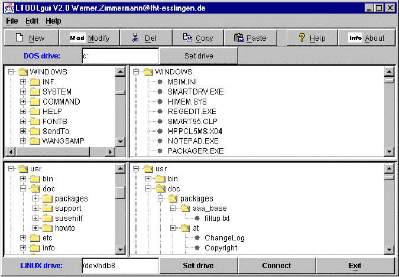Click the About info icon
This screenshot has height=277, width=399.
[355, 38]
